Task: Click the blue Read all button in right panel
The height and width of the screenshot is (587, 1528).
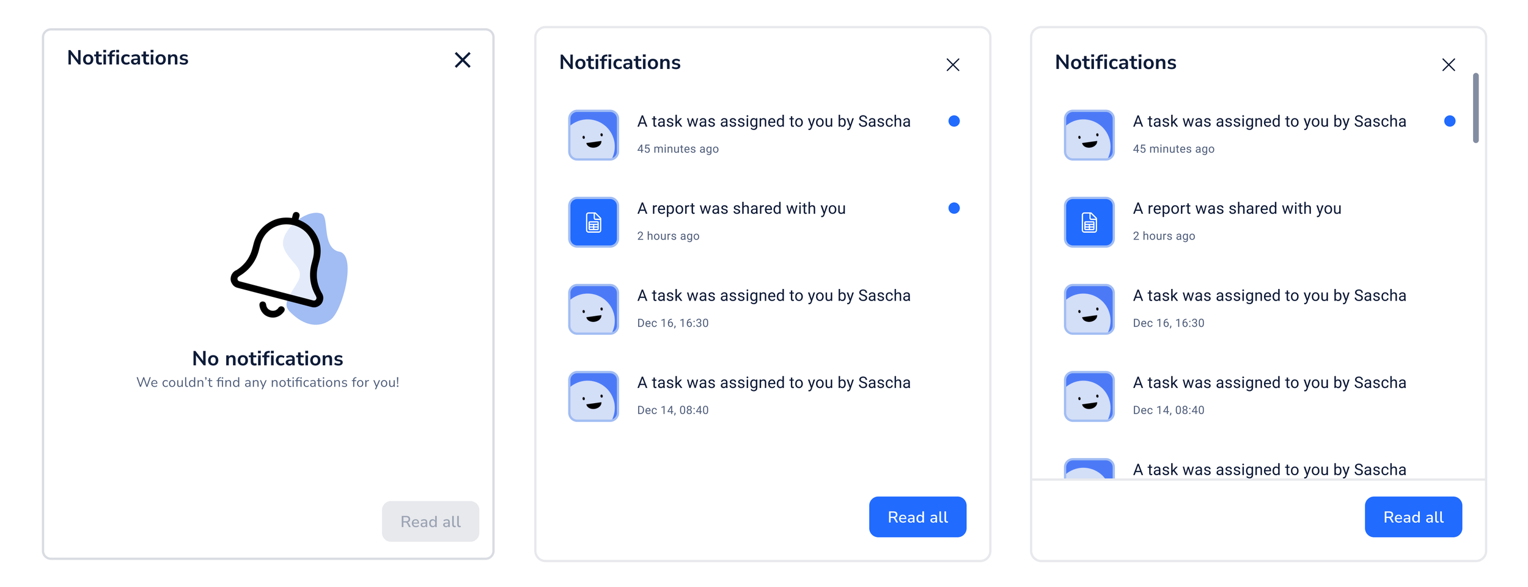Action: pyautogui.click(x=1413, y=517)
